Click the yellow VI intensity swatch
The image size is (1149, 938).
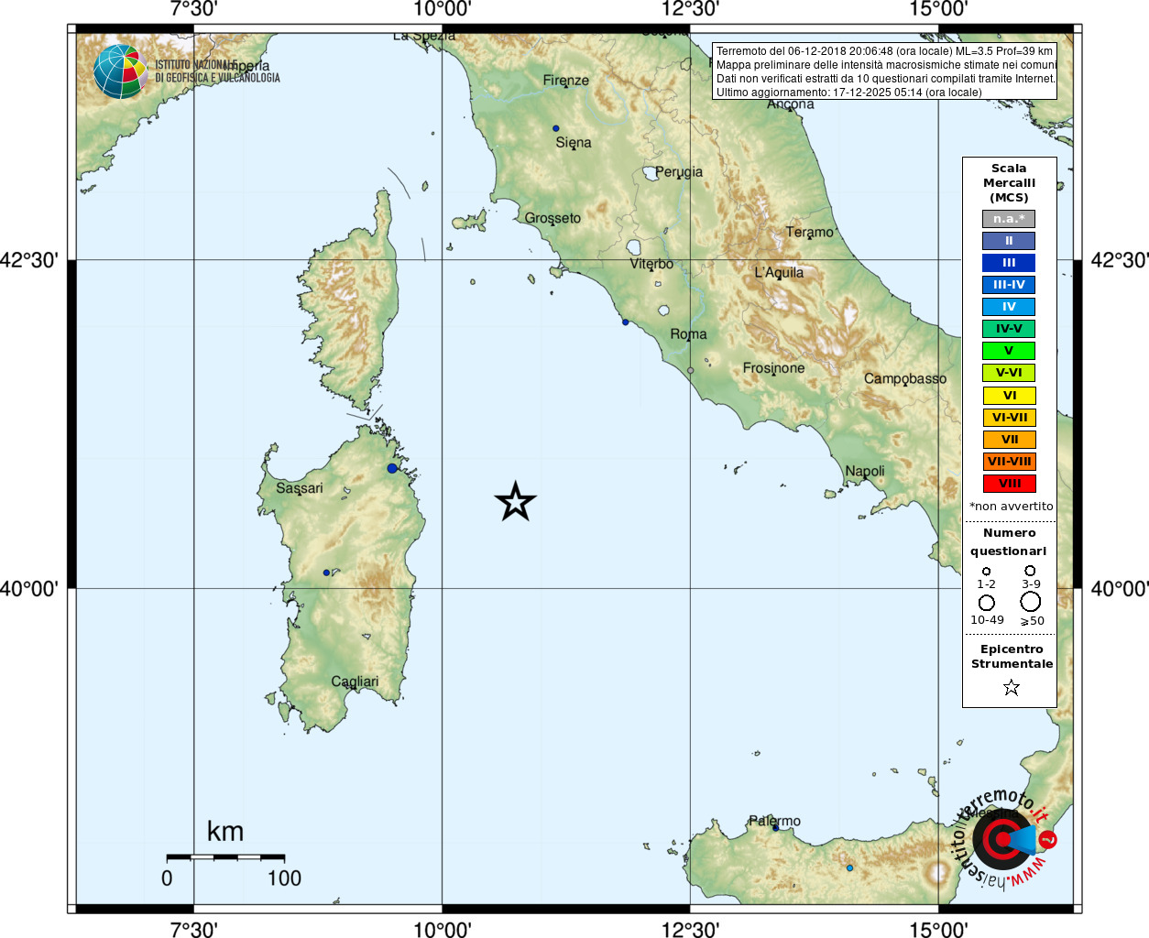pos(1009,396)
